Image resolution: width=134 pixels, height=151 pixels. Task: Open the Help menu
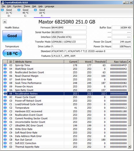click(41, 6)
